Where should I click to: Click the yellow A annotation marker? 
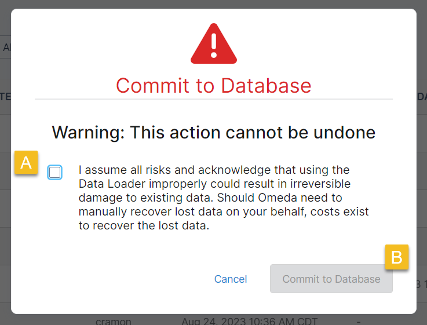pos(26,163)
